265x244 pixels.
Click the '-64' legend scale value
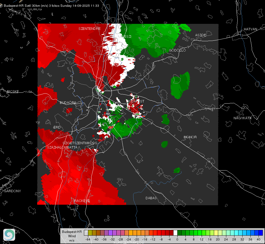[x=88, y=239]
